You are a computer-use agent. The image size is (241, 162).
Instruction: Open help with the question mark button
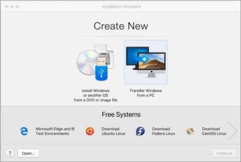pos(10,153)
